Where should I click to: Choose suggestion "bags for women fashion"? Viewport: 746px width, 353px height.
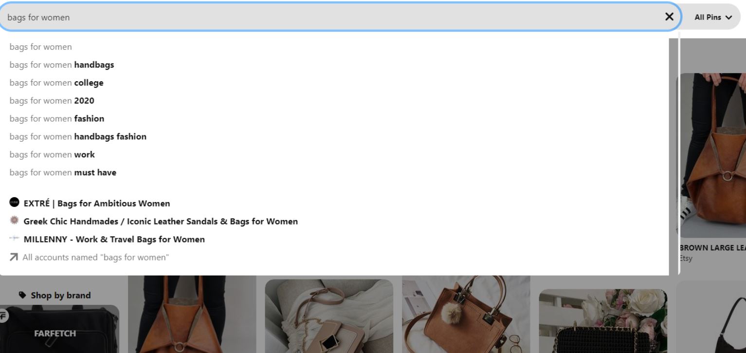[56, 119]
